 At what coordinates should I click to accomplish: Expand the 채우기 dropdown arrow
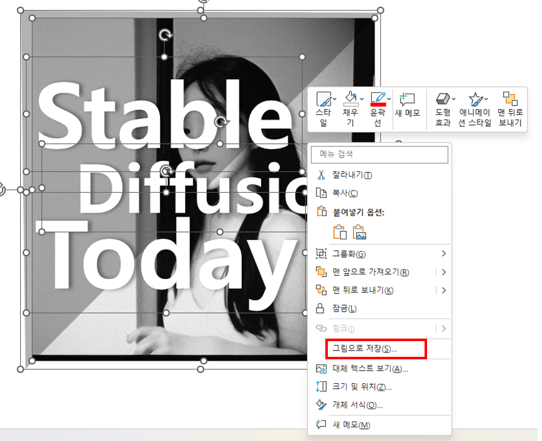[362, 99]
